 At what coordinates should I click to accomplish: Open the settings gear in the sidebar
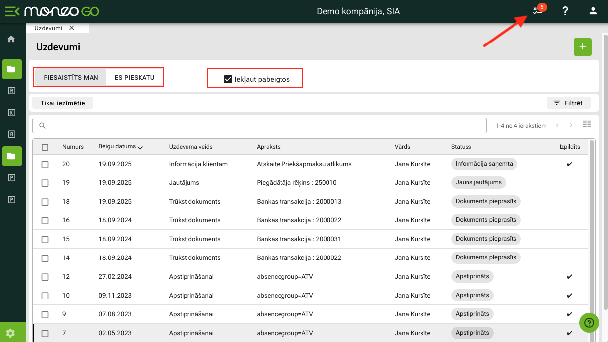[x=11, y=333]
